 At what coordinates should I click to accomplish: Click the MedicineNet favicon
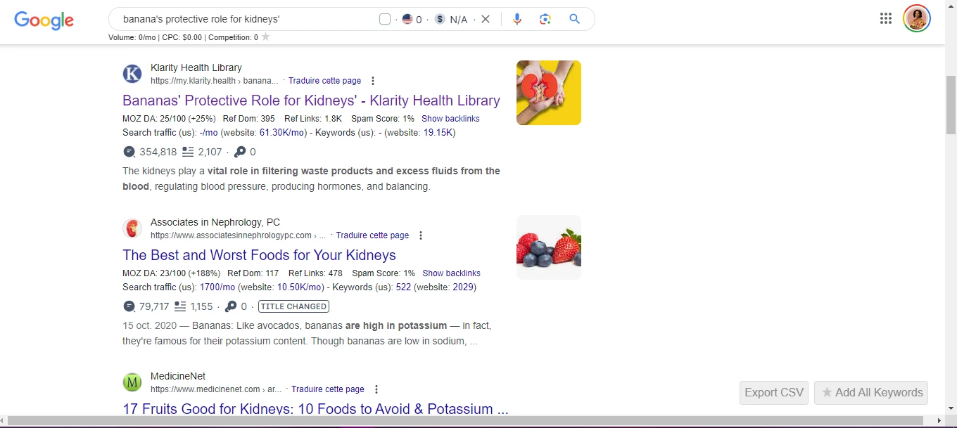(132, 382)
